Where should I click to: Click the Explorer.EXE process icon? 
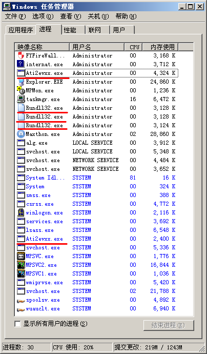tap(21, 82)
